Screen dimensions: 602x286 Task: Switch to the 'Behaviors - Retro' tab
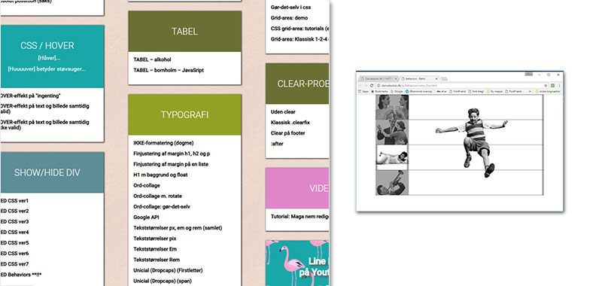pos(418,79)
